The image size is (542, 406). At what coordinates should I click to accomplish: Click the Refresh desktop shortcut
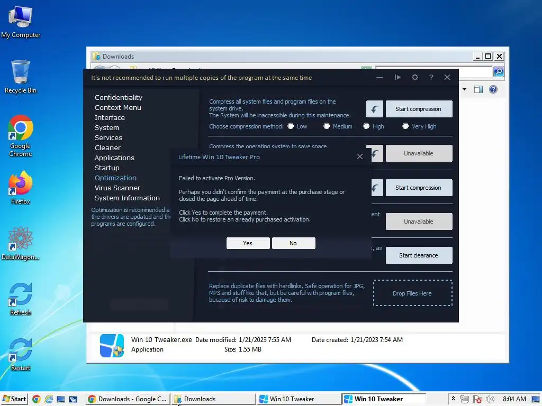tap(21, 299)
